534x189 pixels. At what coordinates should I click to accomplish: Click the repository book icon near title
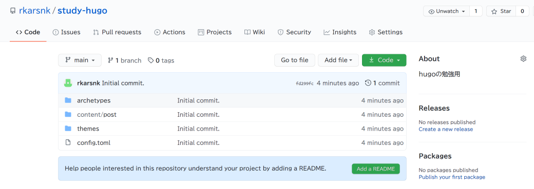(13, 11)
